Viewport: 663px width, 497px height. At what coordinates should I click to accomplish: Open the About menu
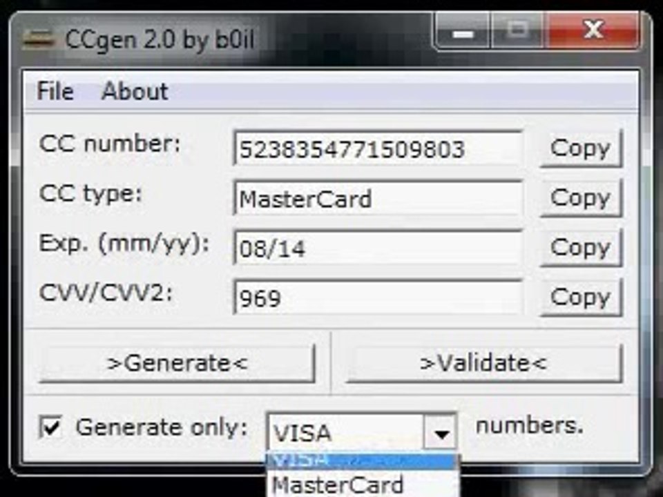(x=135, y=91)
